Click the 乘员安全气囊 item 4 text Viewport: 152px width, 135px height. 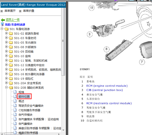pyautogui.click(x=94, y=94)
